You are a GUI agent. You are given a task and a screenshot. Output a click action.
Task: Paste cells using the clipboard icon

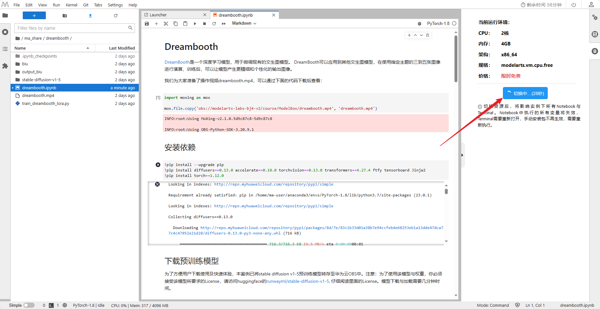tap(185, 24)
